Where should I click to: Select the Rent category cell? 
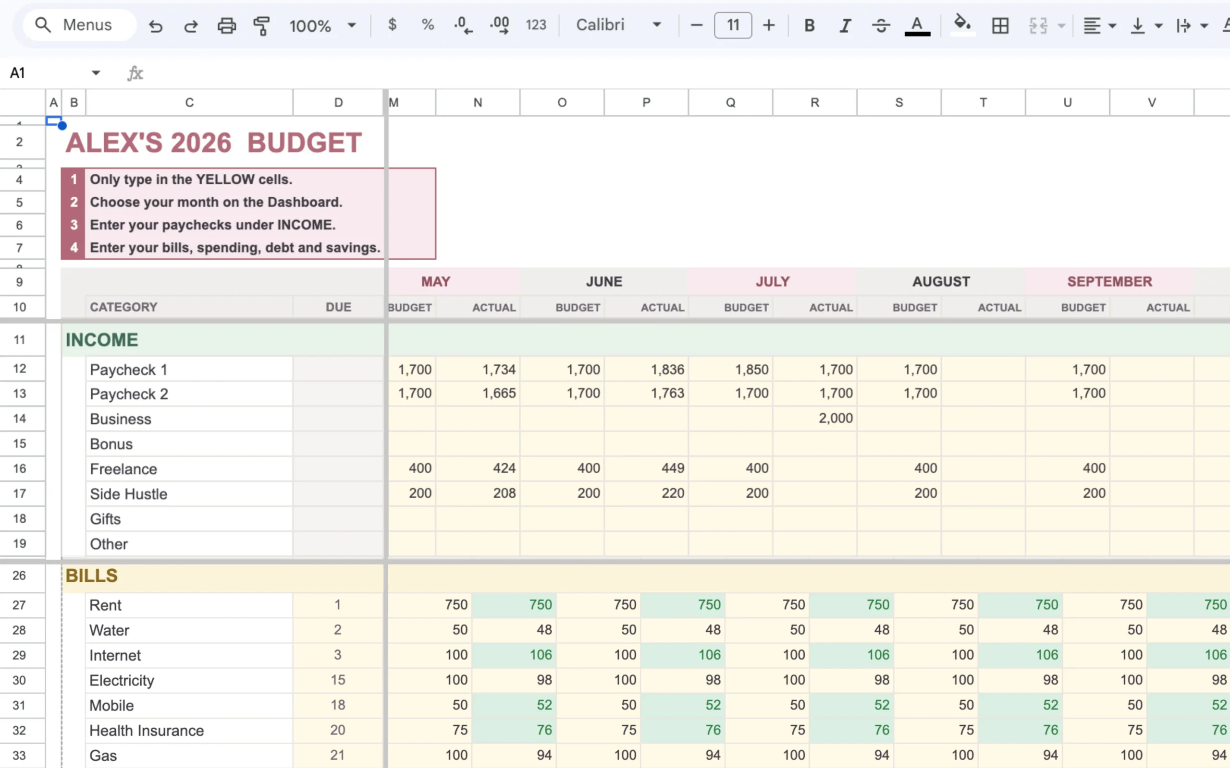[x=189, y=605]
